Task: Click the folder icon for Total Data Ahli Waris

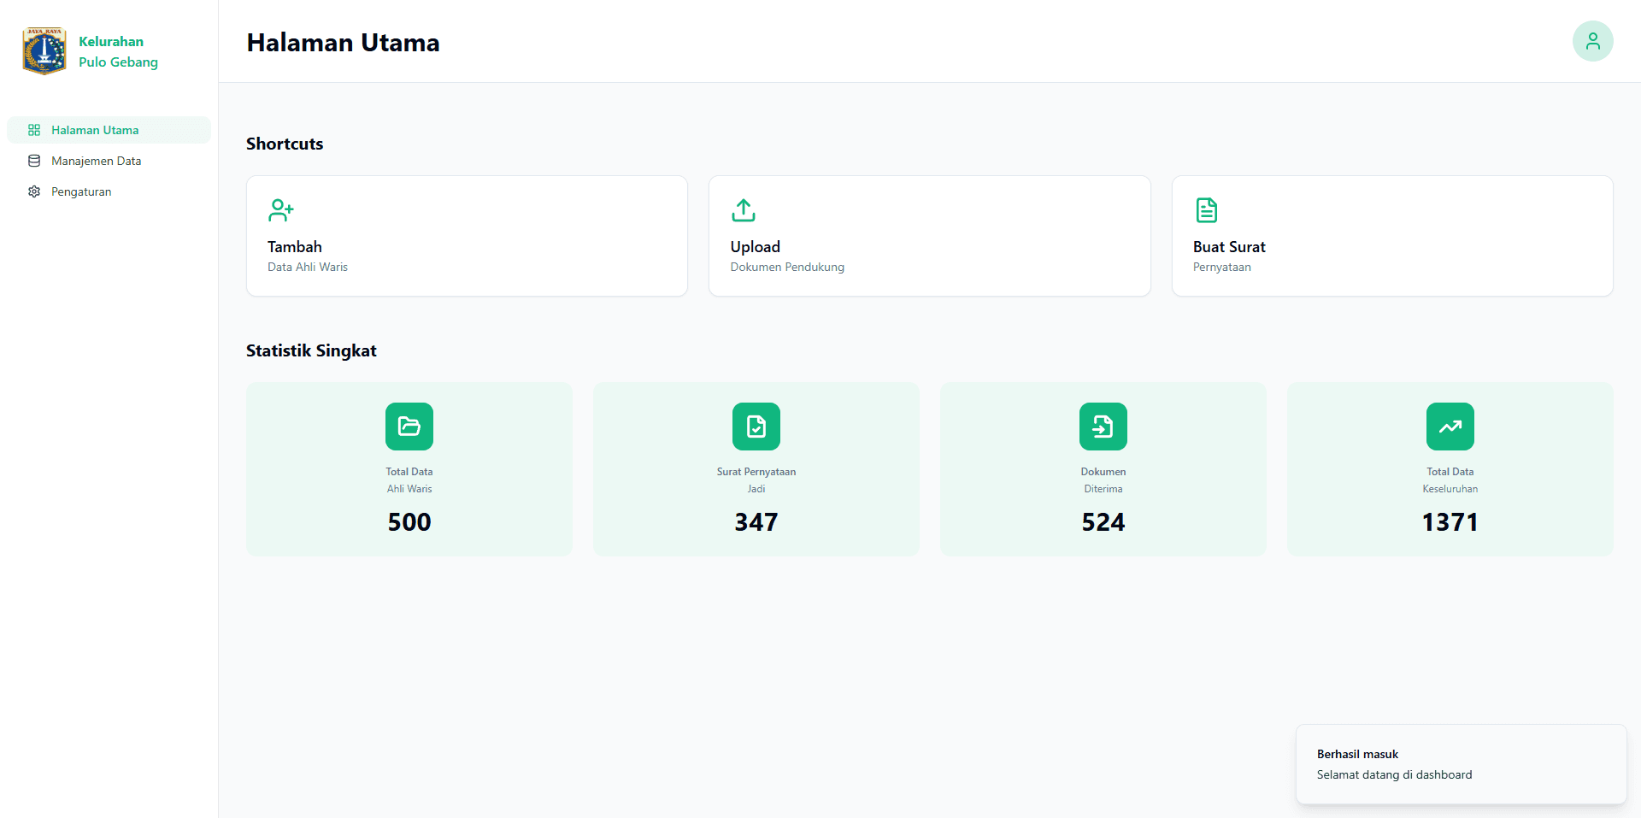Action: [x=409, y=427]
